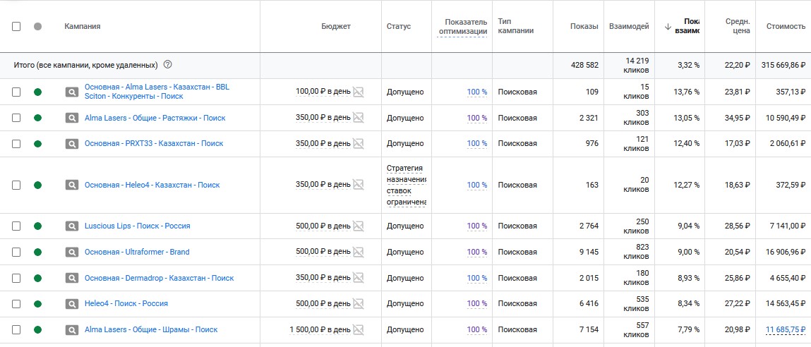Toggle the select-all checkbox in the header
811x347 pixels.
coord(16,26)
